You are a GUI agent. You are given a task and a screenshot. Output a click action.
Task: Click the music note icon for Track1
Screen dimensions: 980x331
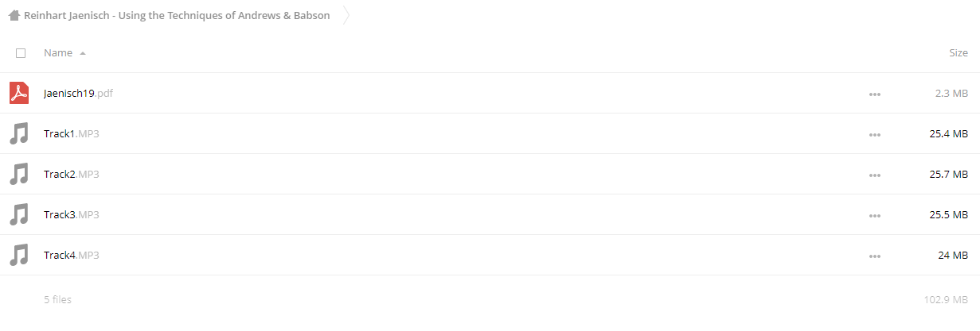[19, 133]
